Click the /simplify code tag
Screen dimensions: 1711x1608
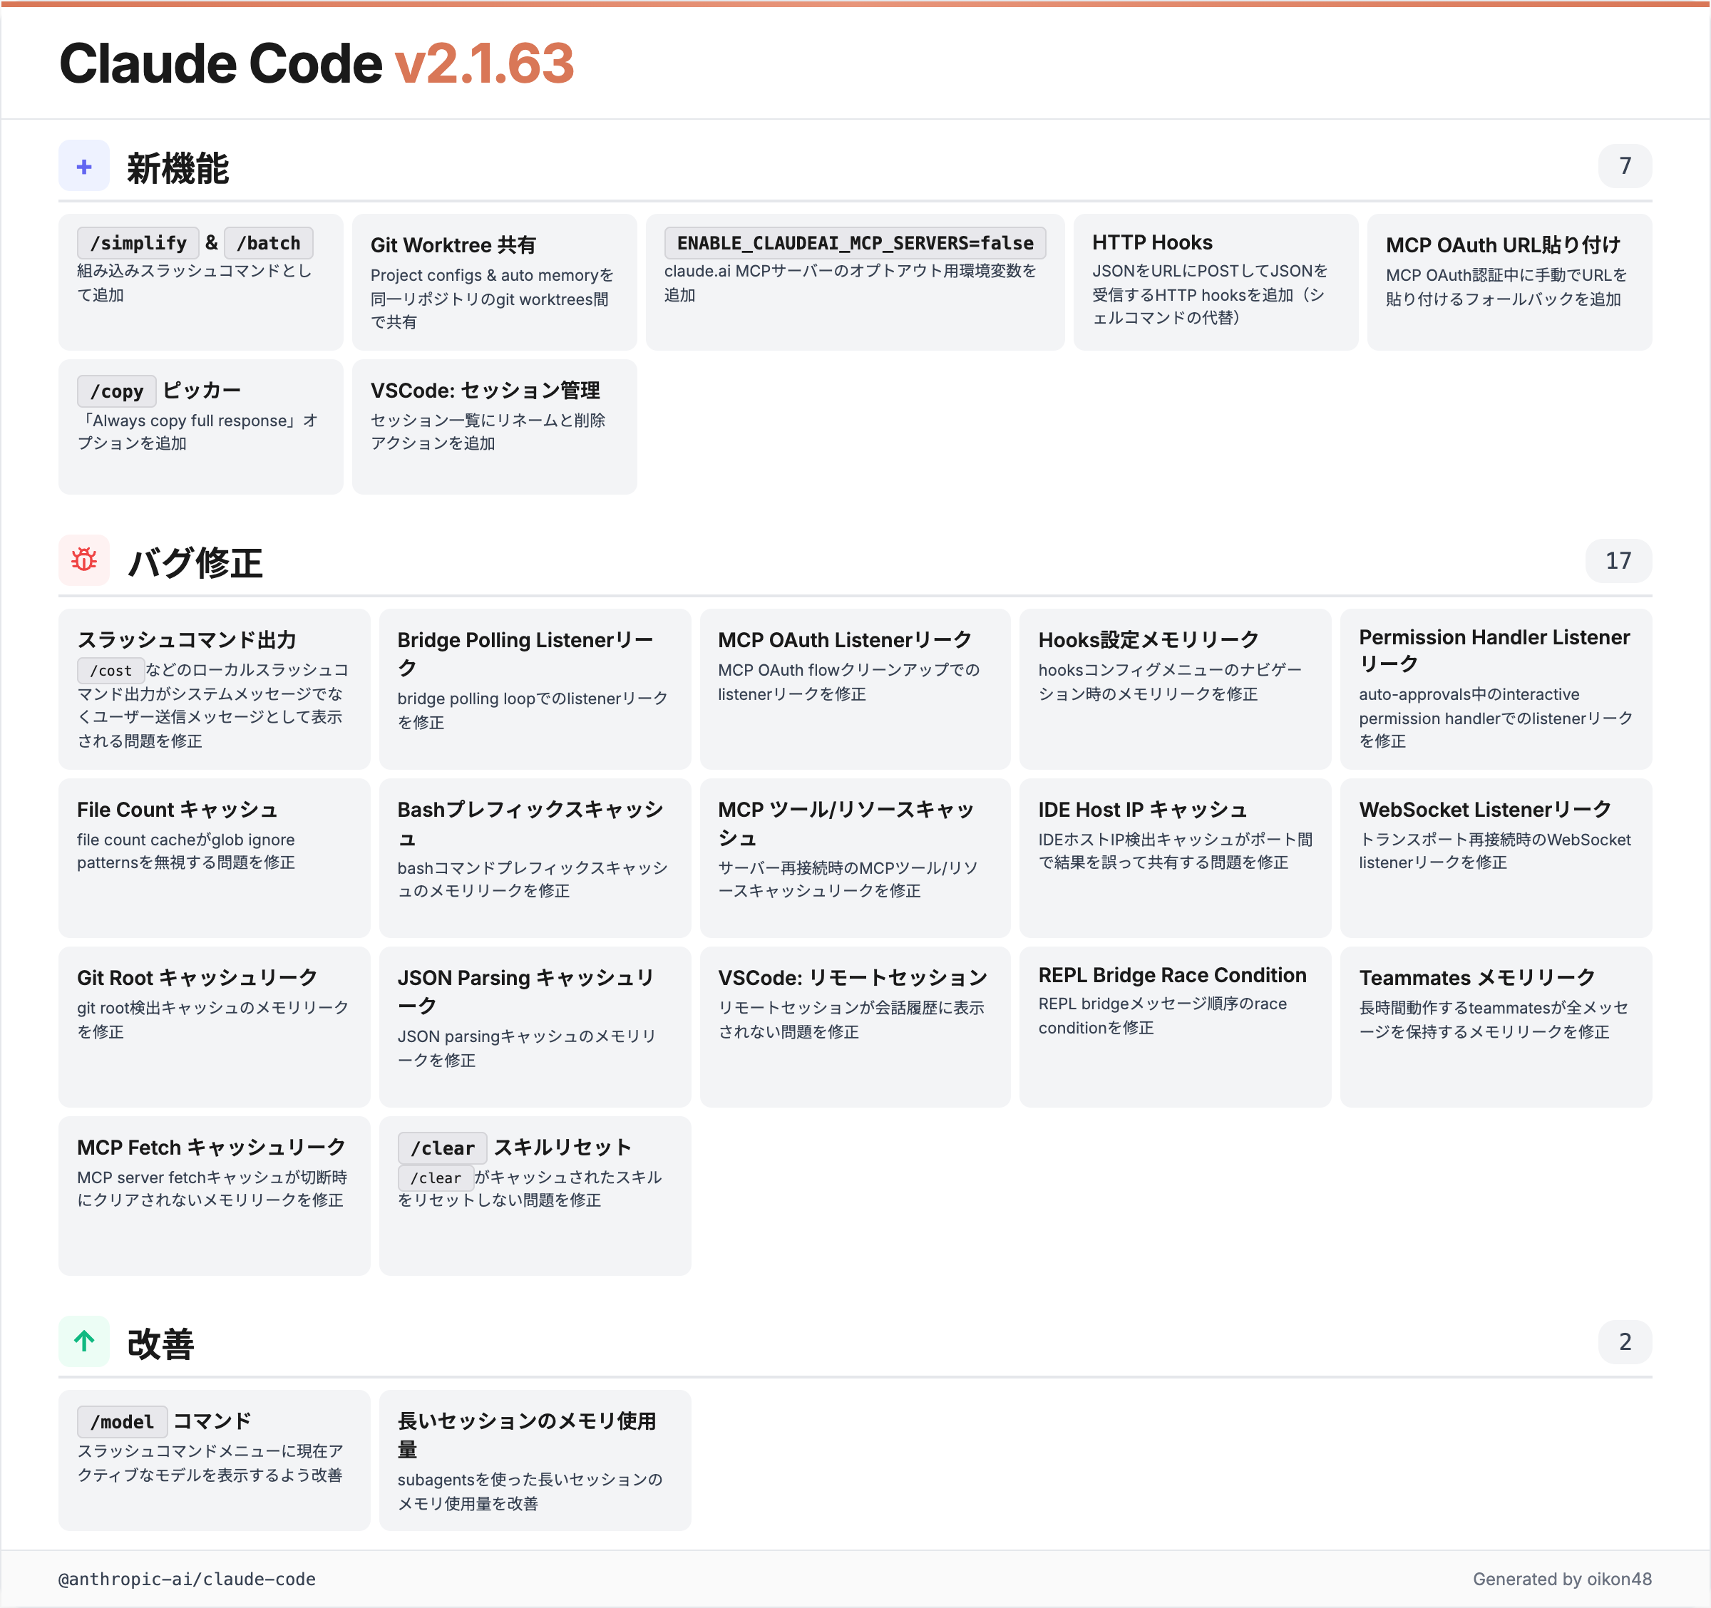tap(138, 242)
